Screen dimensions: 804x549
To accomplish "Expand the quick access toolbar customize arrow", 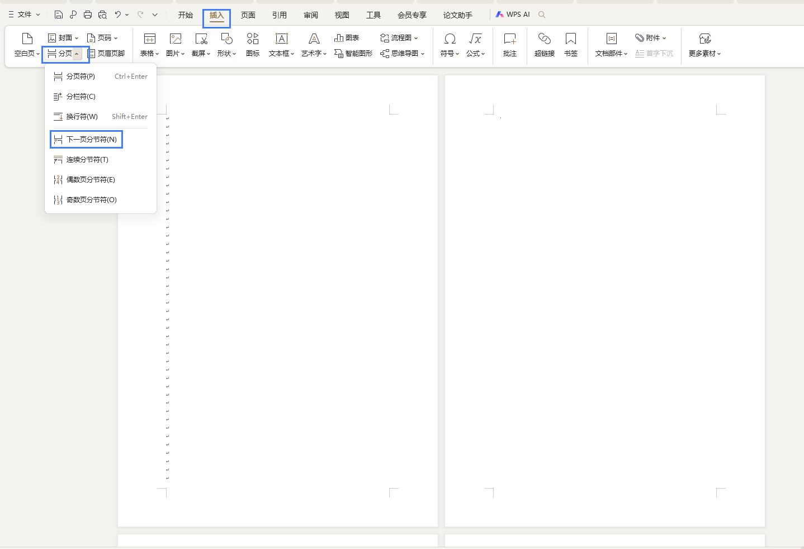I will coord(155,15).
